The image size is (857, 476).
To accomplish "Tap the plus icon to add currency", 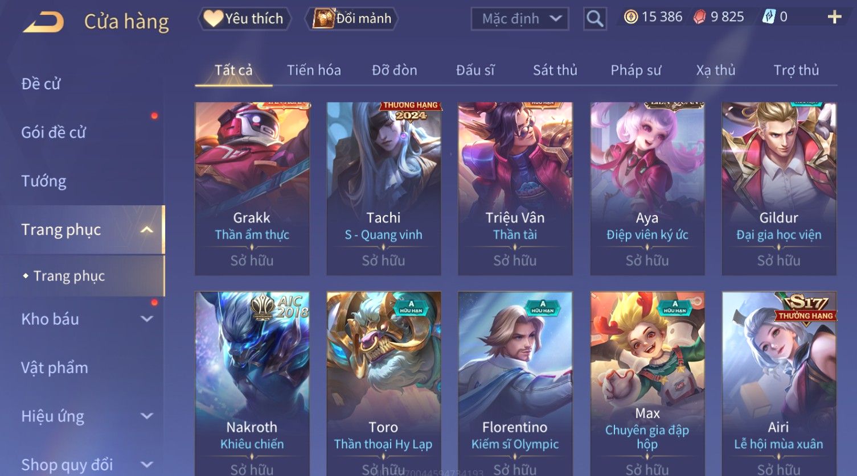I will [834, 18].
